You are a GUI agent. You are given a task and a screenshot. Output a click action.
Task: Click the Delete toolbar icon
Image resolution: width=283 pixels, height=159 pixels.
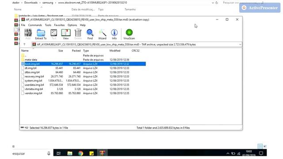click(78, 34)
